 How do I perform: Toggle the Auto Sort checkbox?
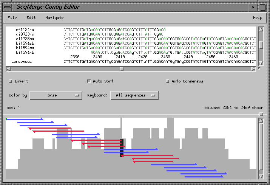tap(89, 81)
